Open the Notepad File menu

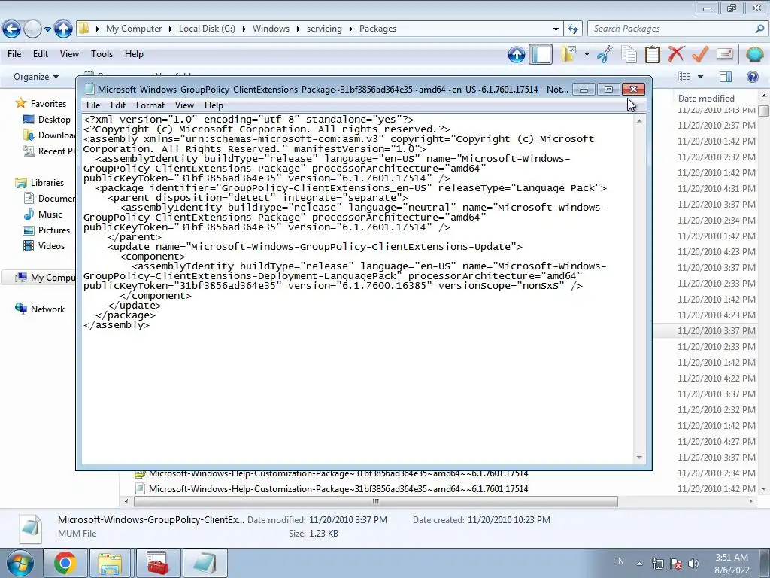tap(93, 105)
